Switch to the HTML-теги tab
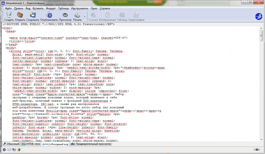 (x=31, y=144)
